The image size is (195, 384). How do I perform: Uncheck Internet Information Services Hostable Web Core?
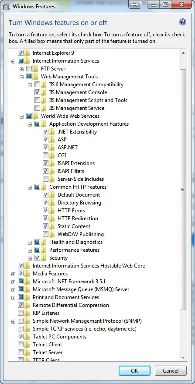21,265
